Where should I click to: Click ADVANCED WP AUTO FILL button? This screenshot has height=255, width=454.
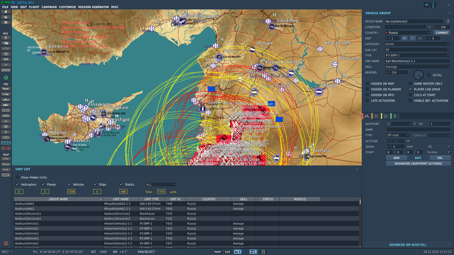(408, 245)
